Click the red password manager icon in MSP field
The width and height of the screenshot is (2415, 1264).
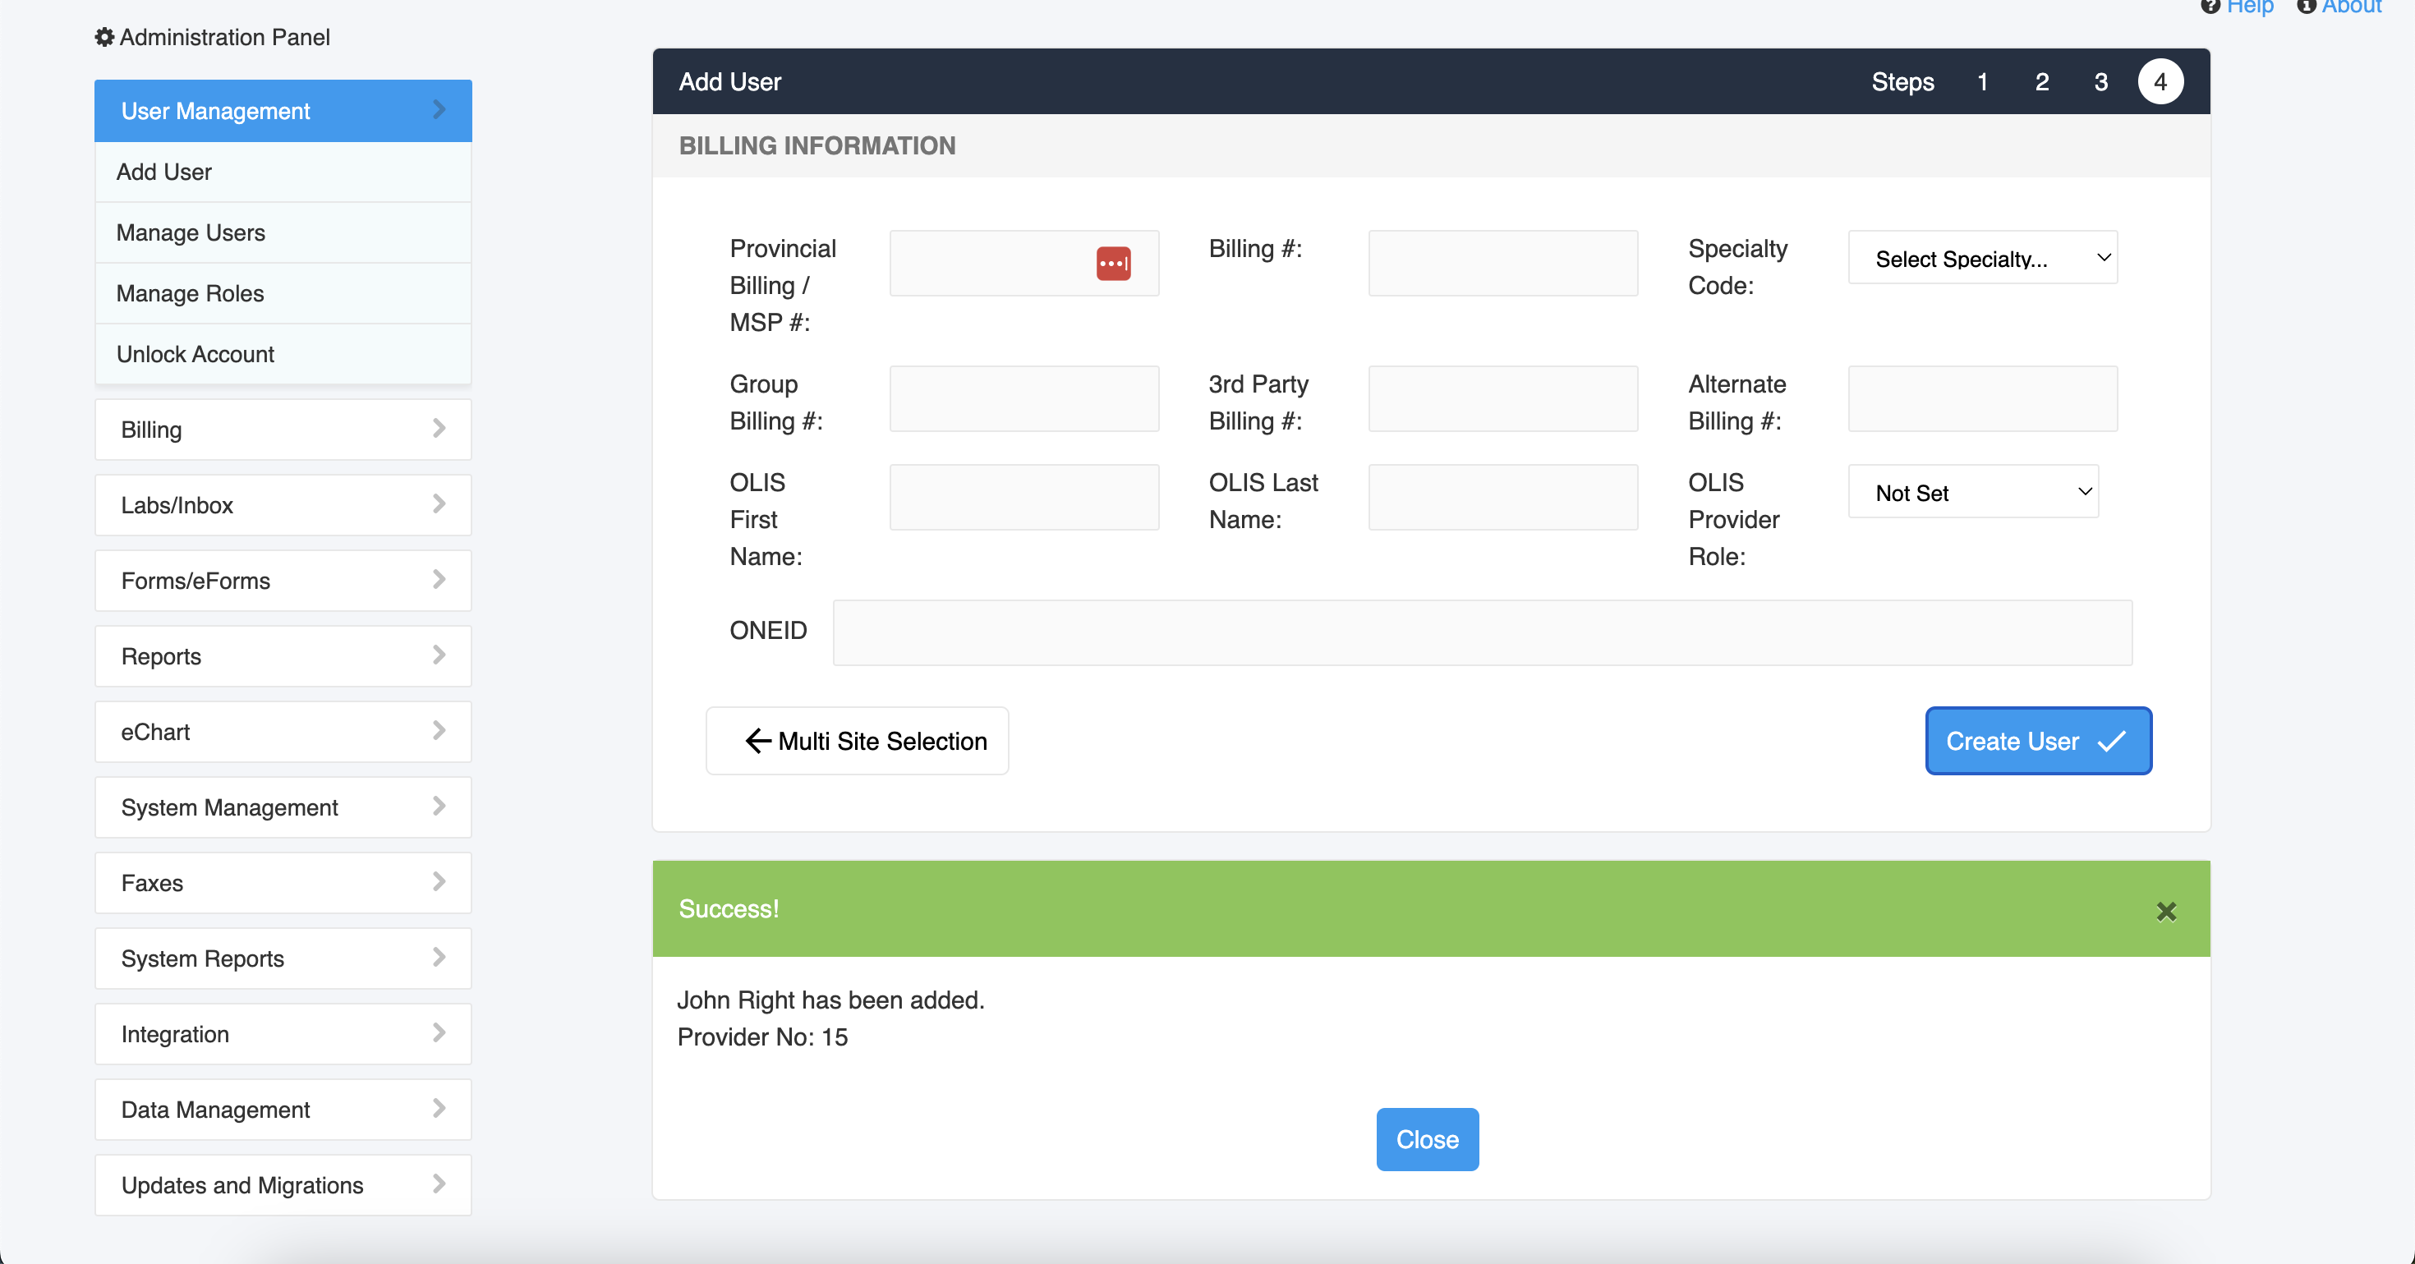point(1113,264)
